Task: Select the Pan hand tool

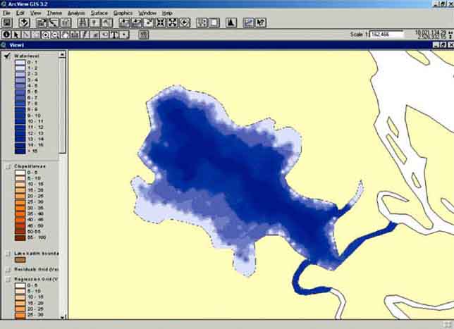Action: [x=65, y=34]
